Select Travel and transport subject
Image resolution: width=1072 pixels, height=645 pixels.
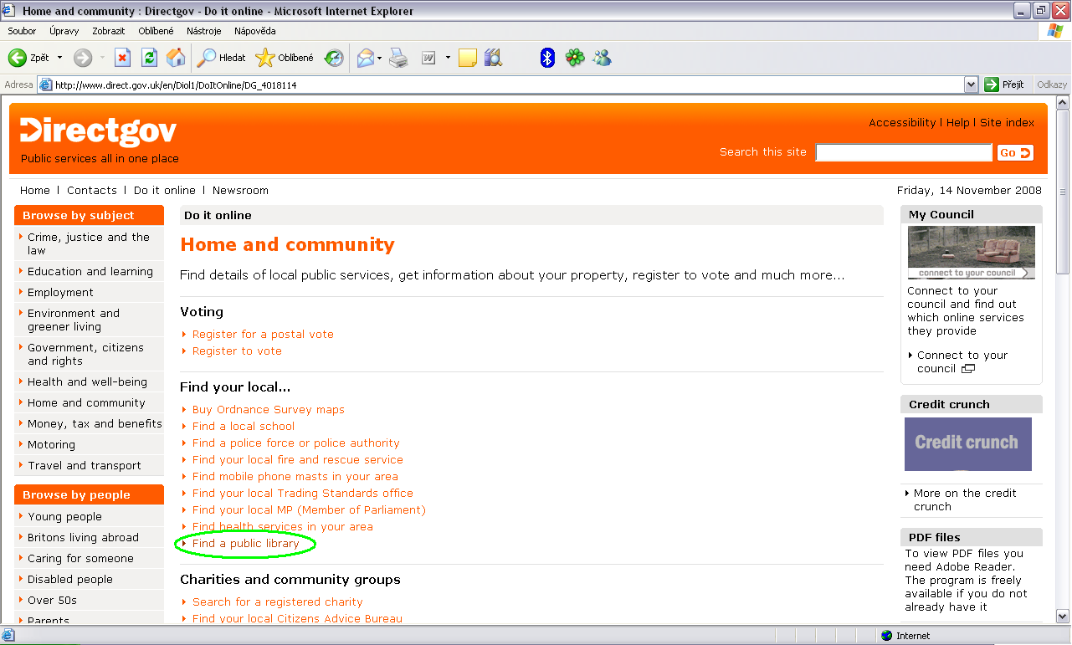click(85, 465)
